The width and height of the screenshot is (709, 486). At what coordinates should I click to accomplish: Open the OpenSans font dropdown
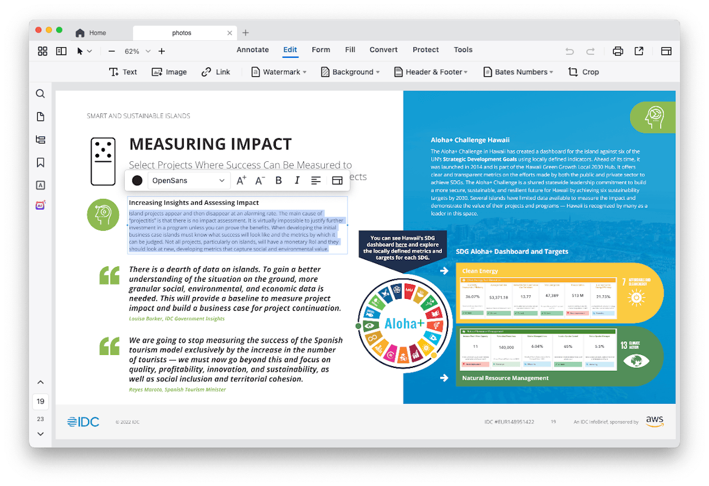tap(188, 181)
